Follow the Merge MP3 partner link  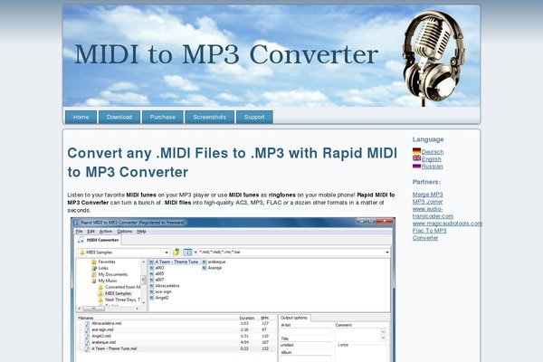(428, 195)
